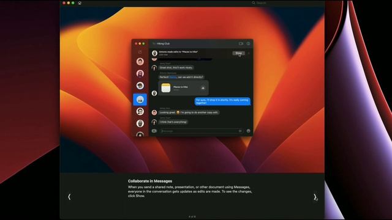Maximize the Tips window with green button
The image size is (392, 220).
(73, 3)
